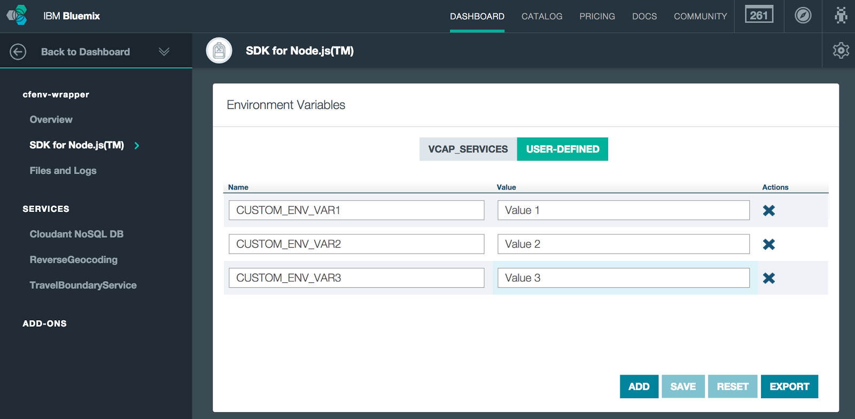Click the cfenv-wrapper app name

(x=56, y=94)
